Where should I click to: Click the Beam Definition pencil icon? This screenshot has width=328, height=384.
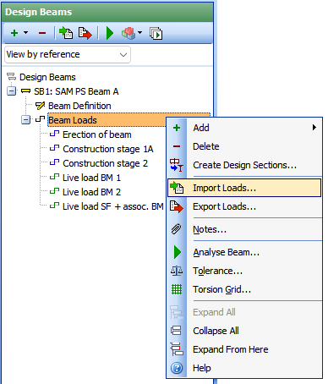(x=41, y=106)
